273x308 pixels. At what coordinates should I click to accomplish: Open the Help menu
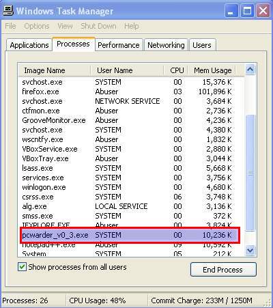(132, 26)
